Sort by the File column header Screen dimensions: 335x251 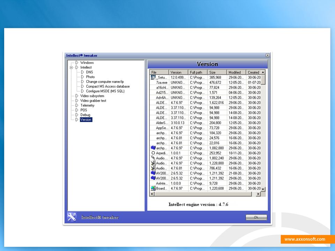click(x=159, y=73)
